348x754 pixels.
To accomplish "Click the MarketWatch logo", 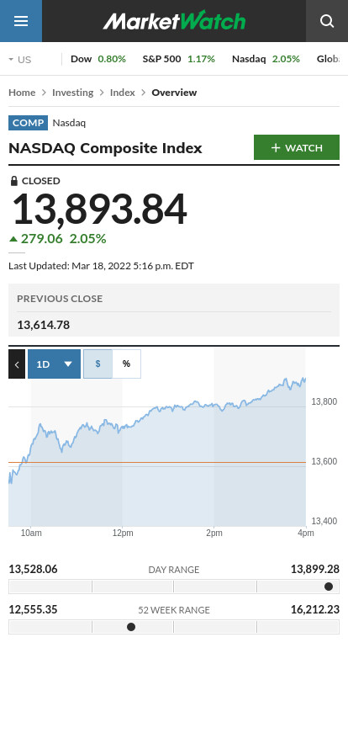I will 174,21.
